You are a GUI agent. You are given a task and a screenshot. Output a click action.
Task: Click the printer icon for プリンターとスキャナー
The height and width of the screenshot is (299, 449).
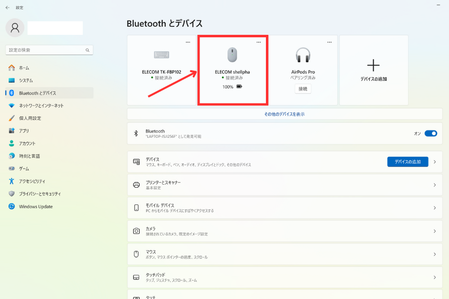[136, 185]
